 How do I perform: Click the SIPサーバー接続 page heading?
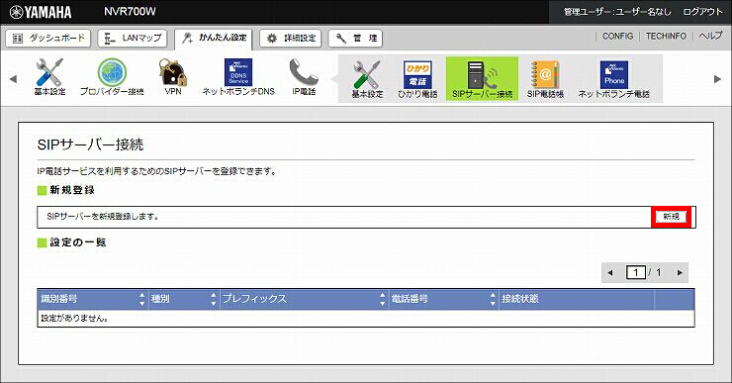pyautogui.click(x=90, y=144)
